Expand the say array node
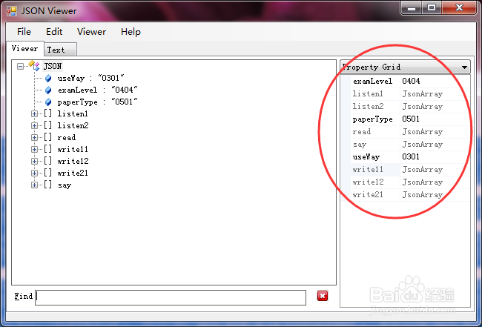The height and width of the screenshot is (327, 482). tap(34, 185)
